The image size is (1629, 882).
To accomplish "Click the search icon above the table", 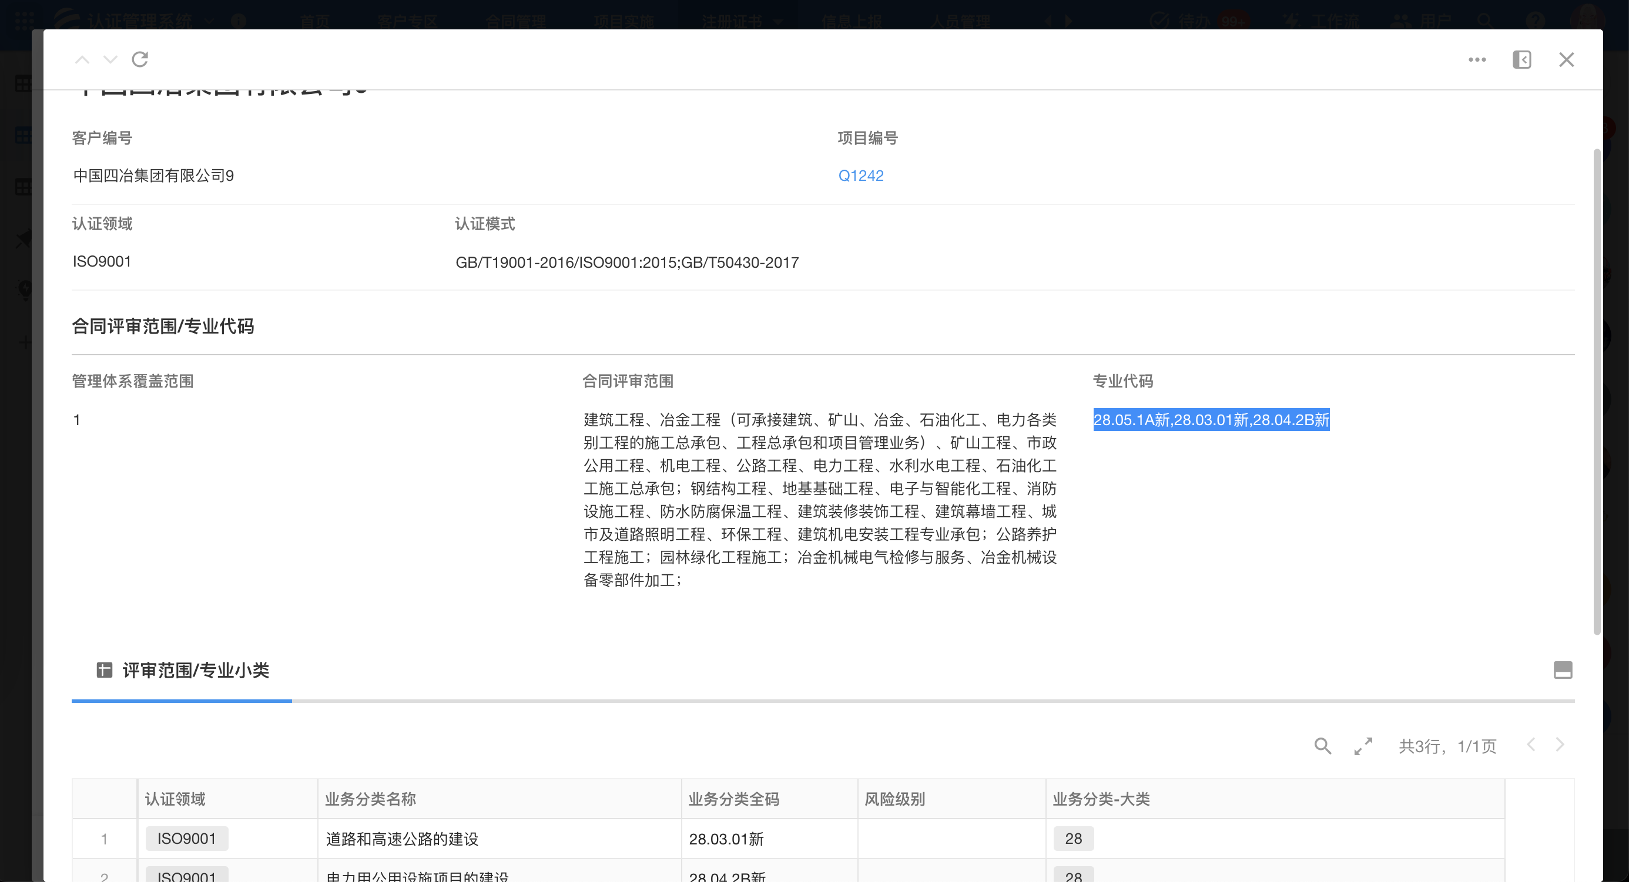I will click(x=1322, y=746).
